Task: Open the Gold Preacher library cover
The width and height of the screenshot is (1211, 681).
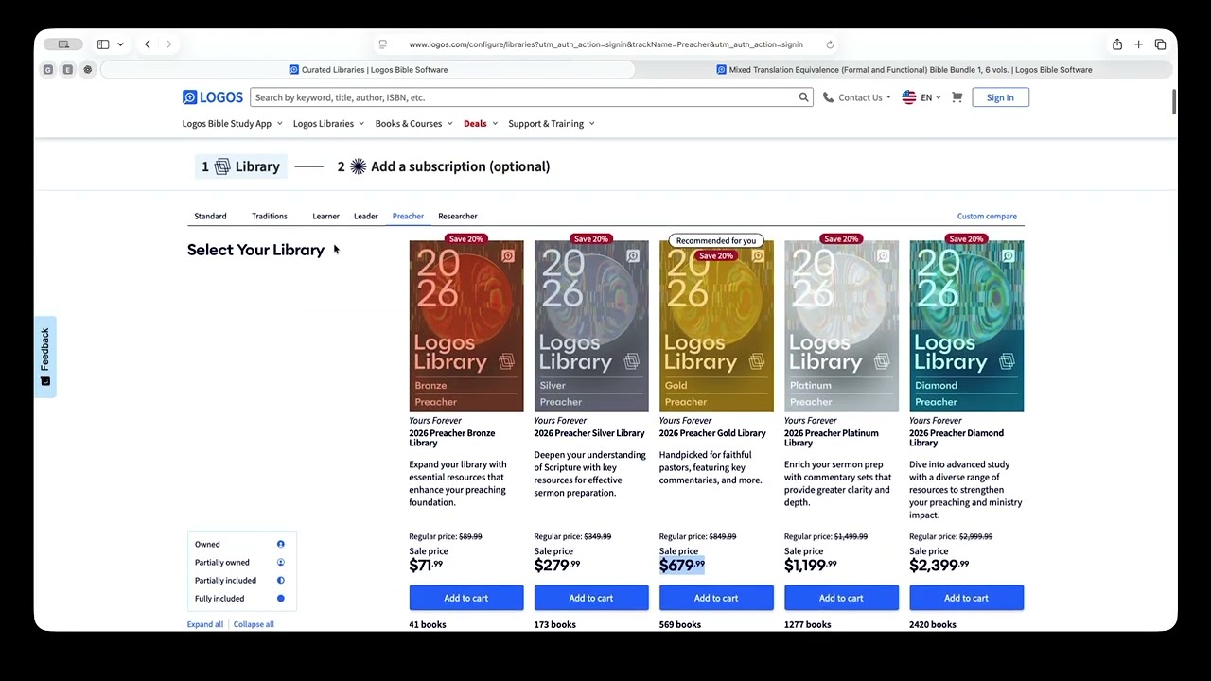Action: pyautogui.click(x=716, y=326)
